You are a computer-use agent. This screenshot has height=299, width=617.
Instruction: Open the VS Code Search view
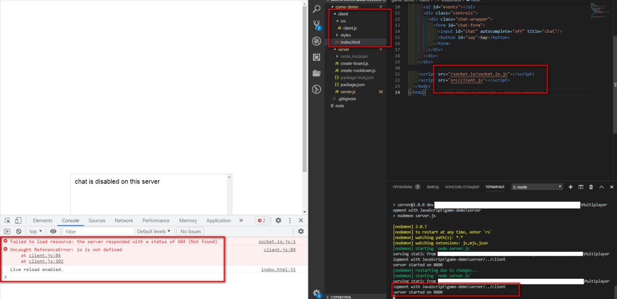[x=317, y=9]
